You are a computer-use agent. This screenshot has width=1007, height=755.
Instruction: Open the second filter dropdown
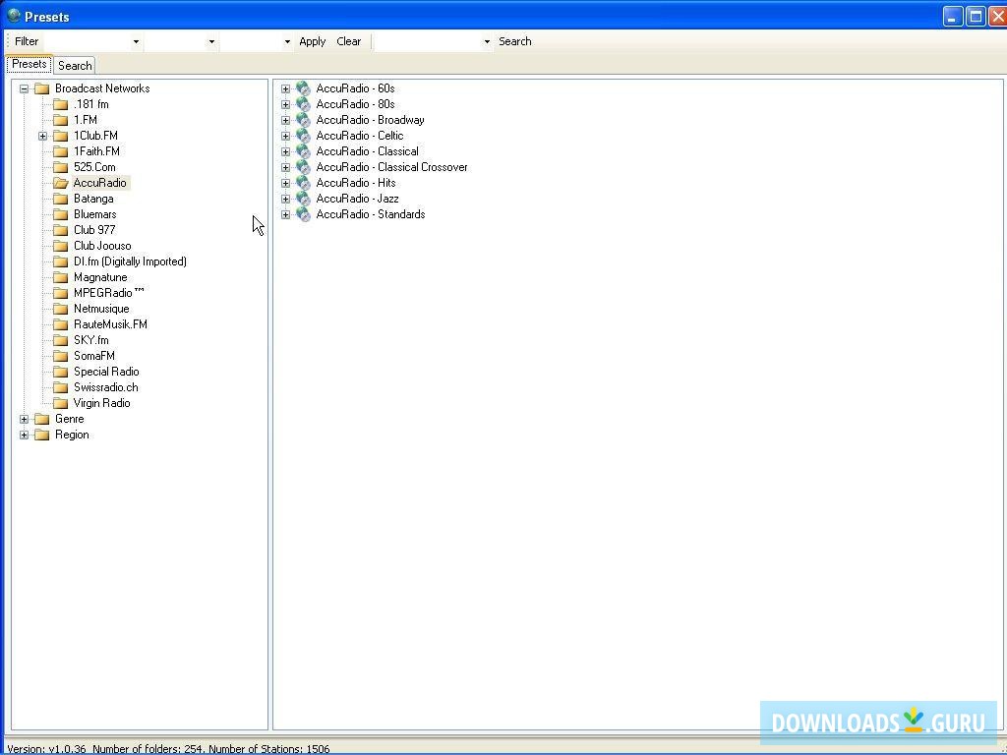coord(211,41)
